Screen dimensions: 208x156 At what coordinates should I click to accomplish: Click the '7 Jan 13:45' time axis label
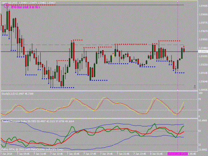(x=56, y=154)
